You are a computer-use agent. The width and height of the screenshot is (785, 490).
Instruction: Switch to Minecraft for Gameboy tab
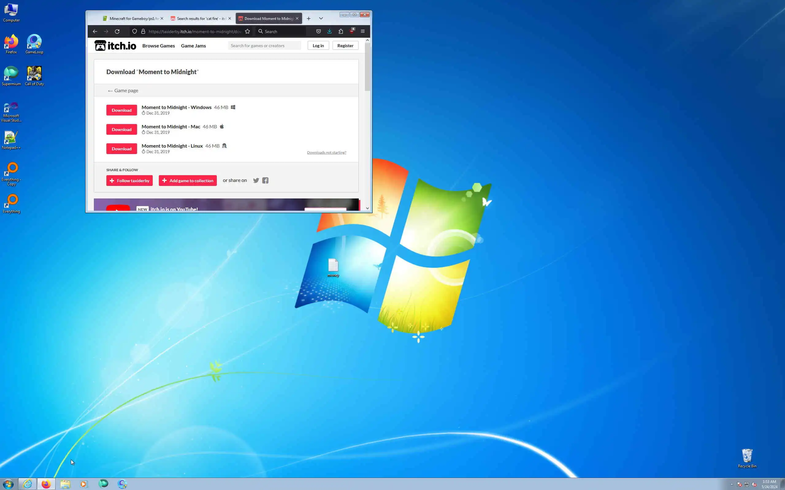click(x=131, y=18)
